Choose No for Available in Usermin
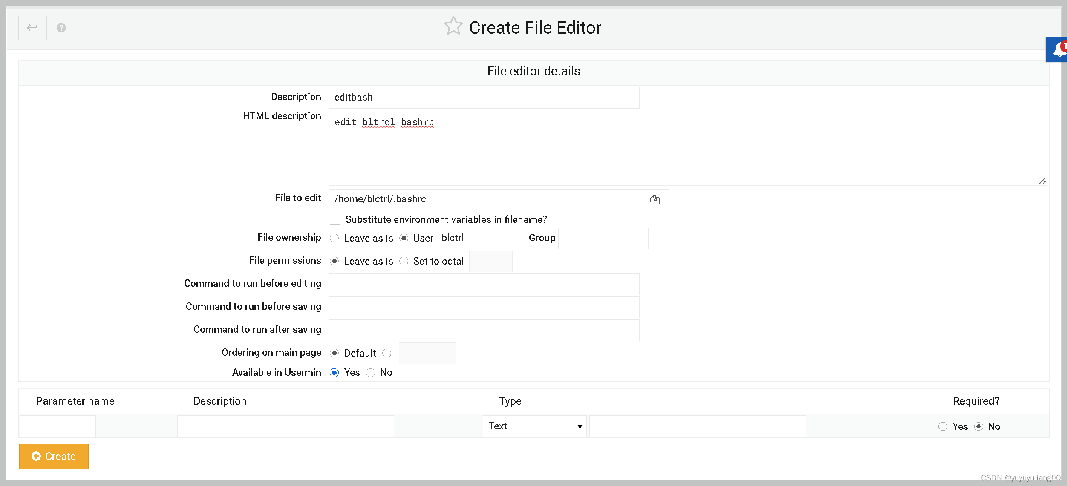Viewport: 1067px width, 486px height. click(371, 373)
